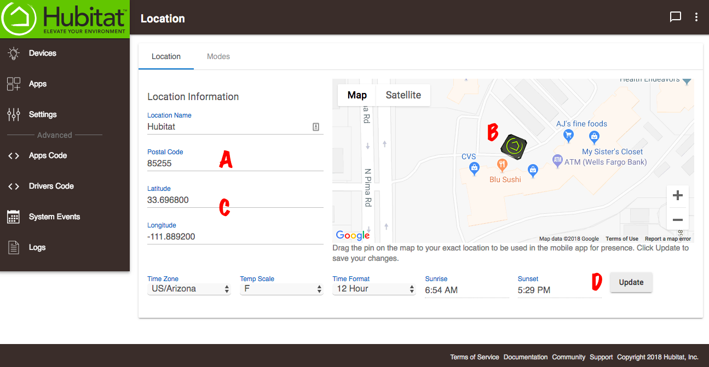Open Logs menu label
The width and height of the screenshot is (709, 367).
[x=37, y=248]
